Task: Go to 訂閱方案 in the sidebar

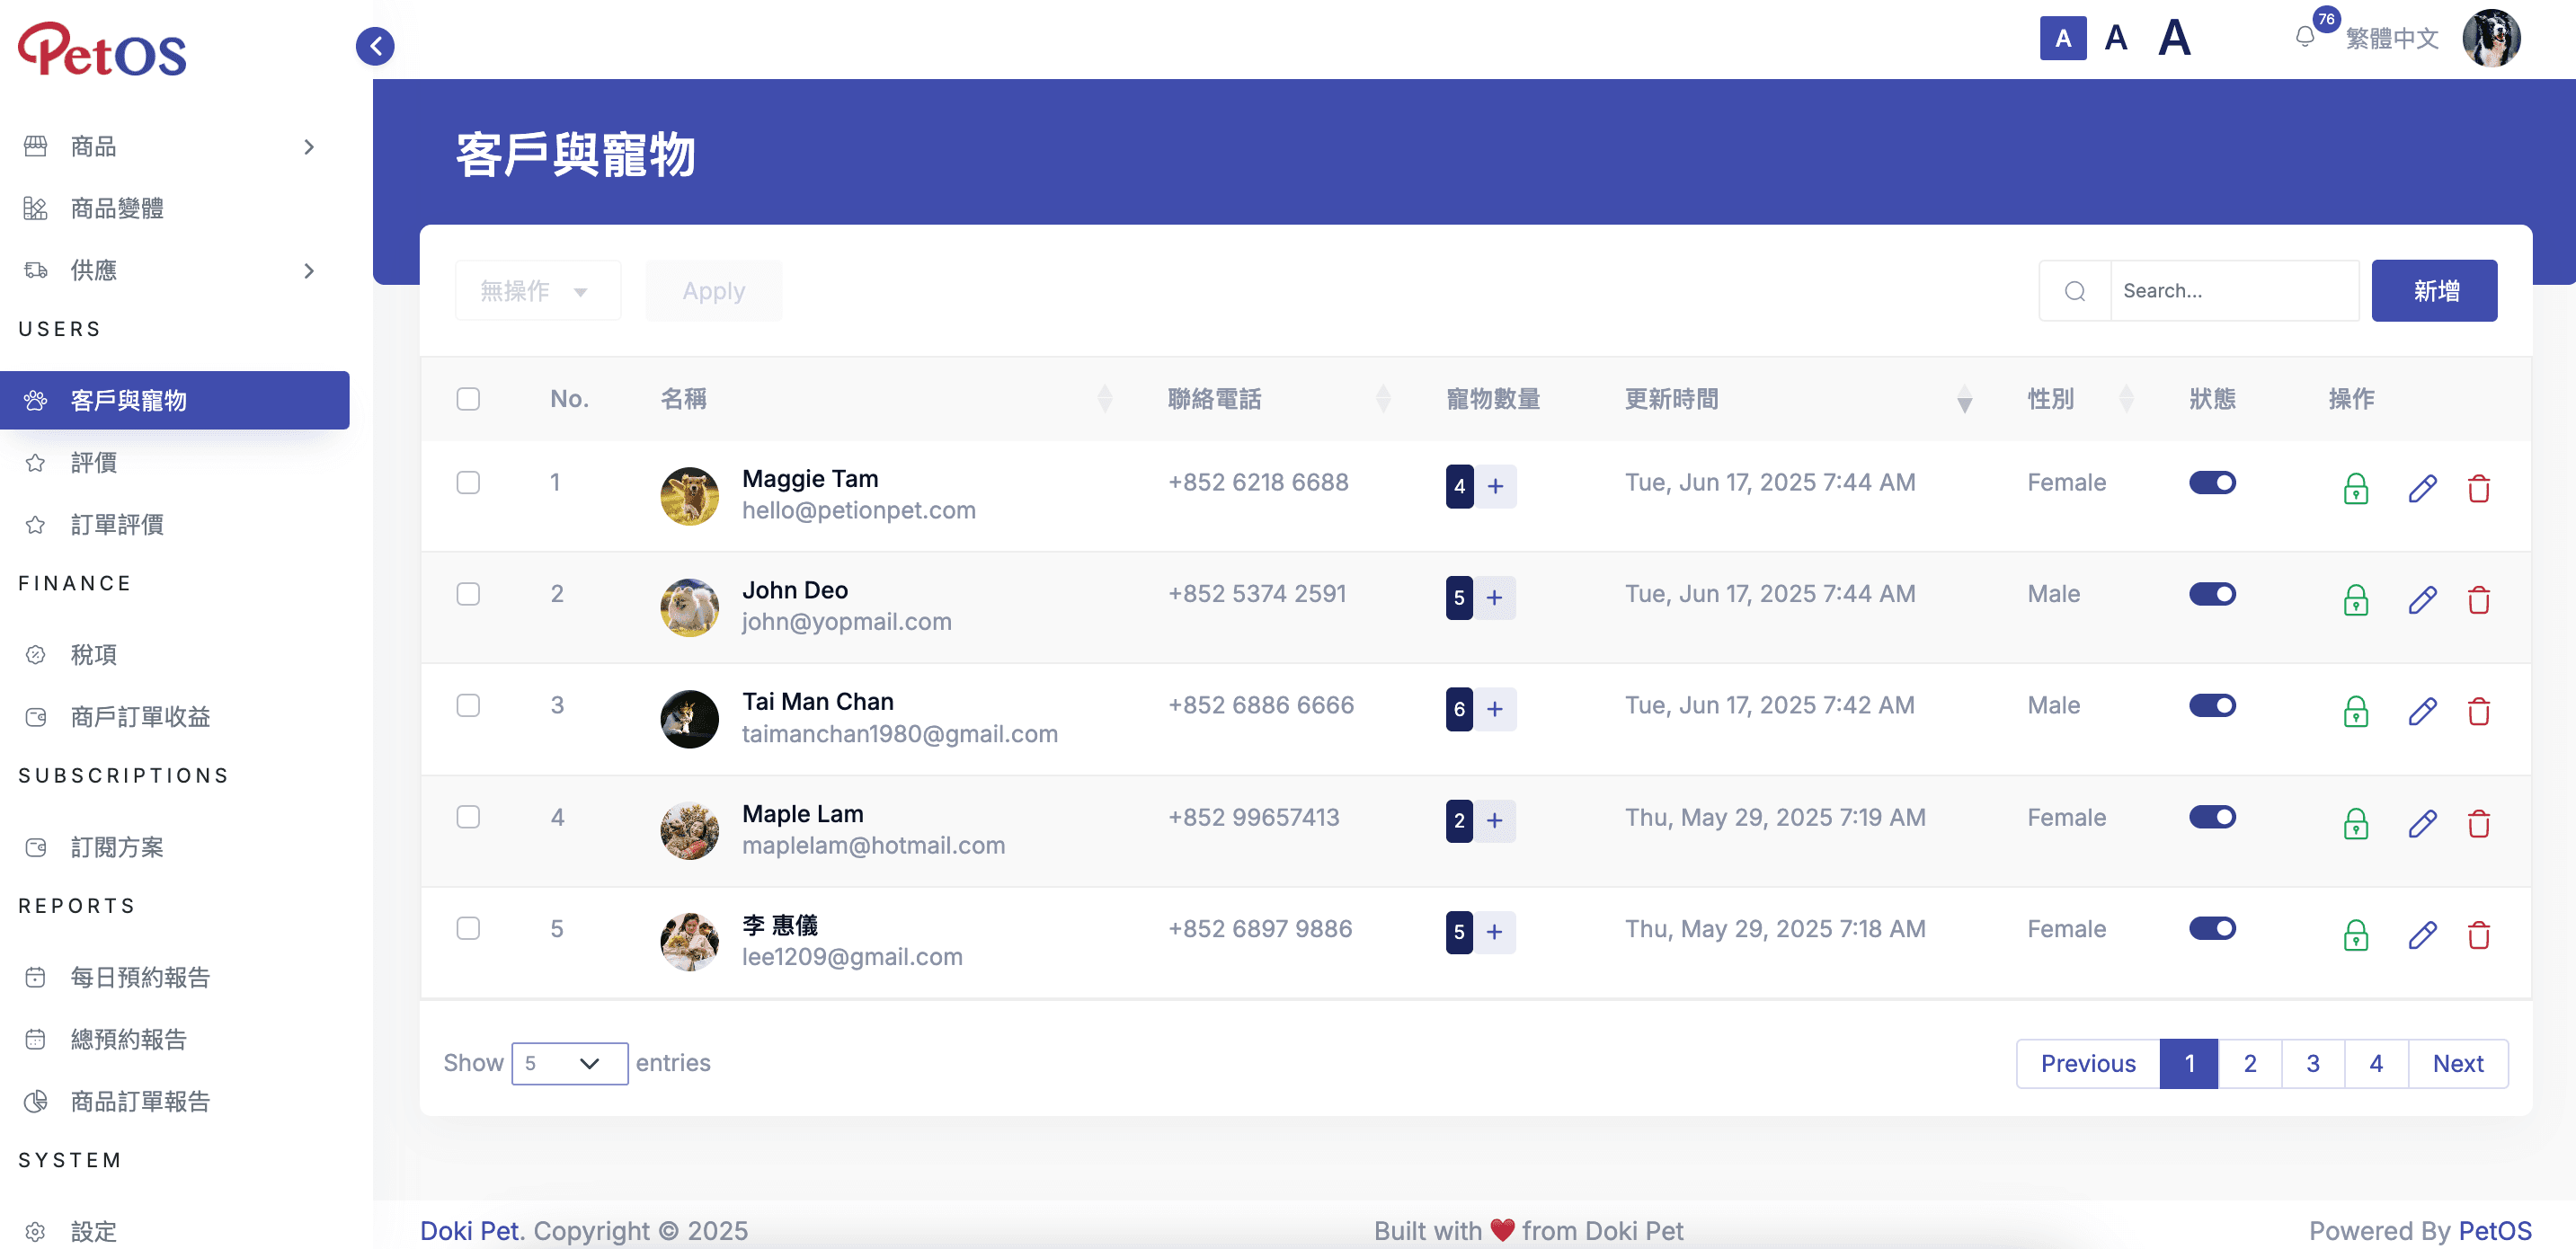Action: [x=117, y=847]
